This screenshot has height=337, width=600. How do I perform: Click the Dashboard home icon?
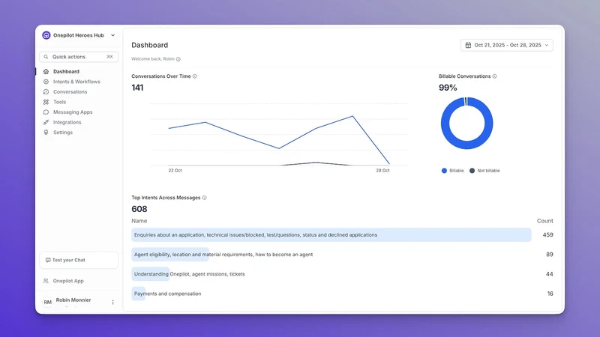(46, 71)
